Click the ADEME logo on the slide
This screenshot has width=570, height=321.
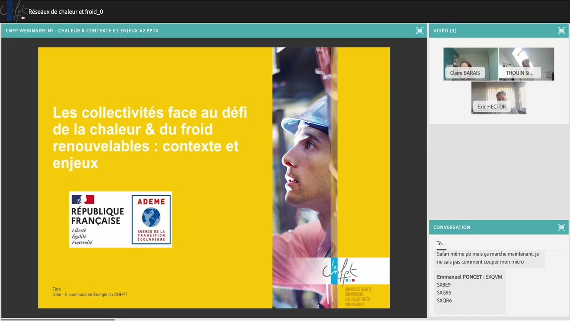tap(151, 220)
